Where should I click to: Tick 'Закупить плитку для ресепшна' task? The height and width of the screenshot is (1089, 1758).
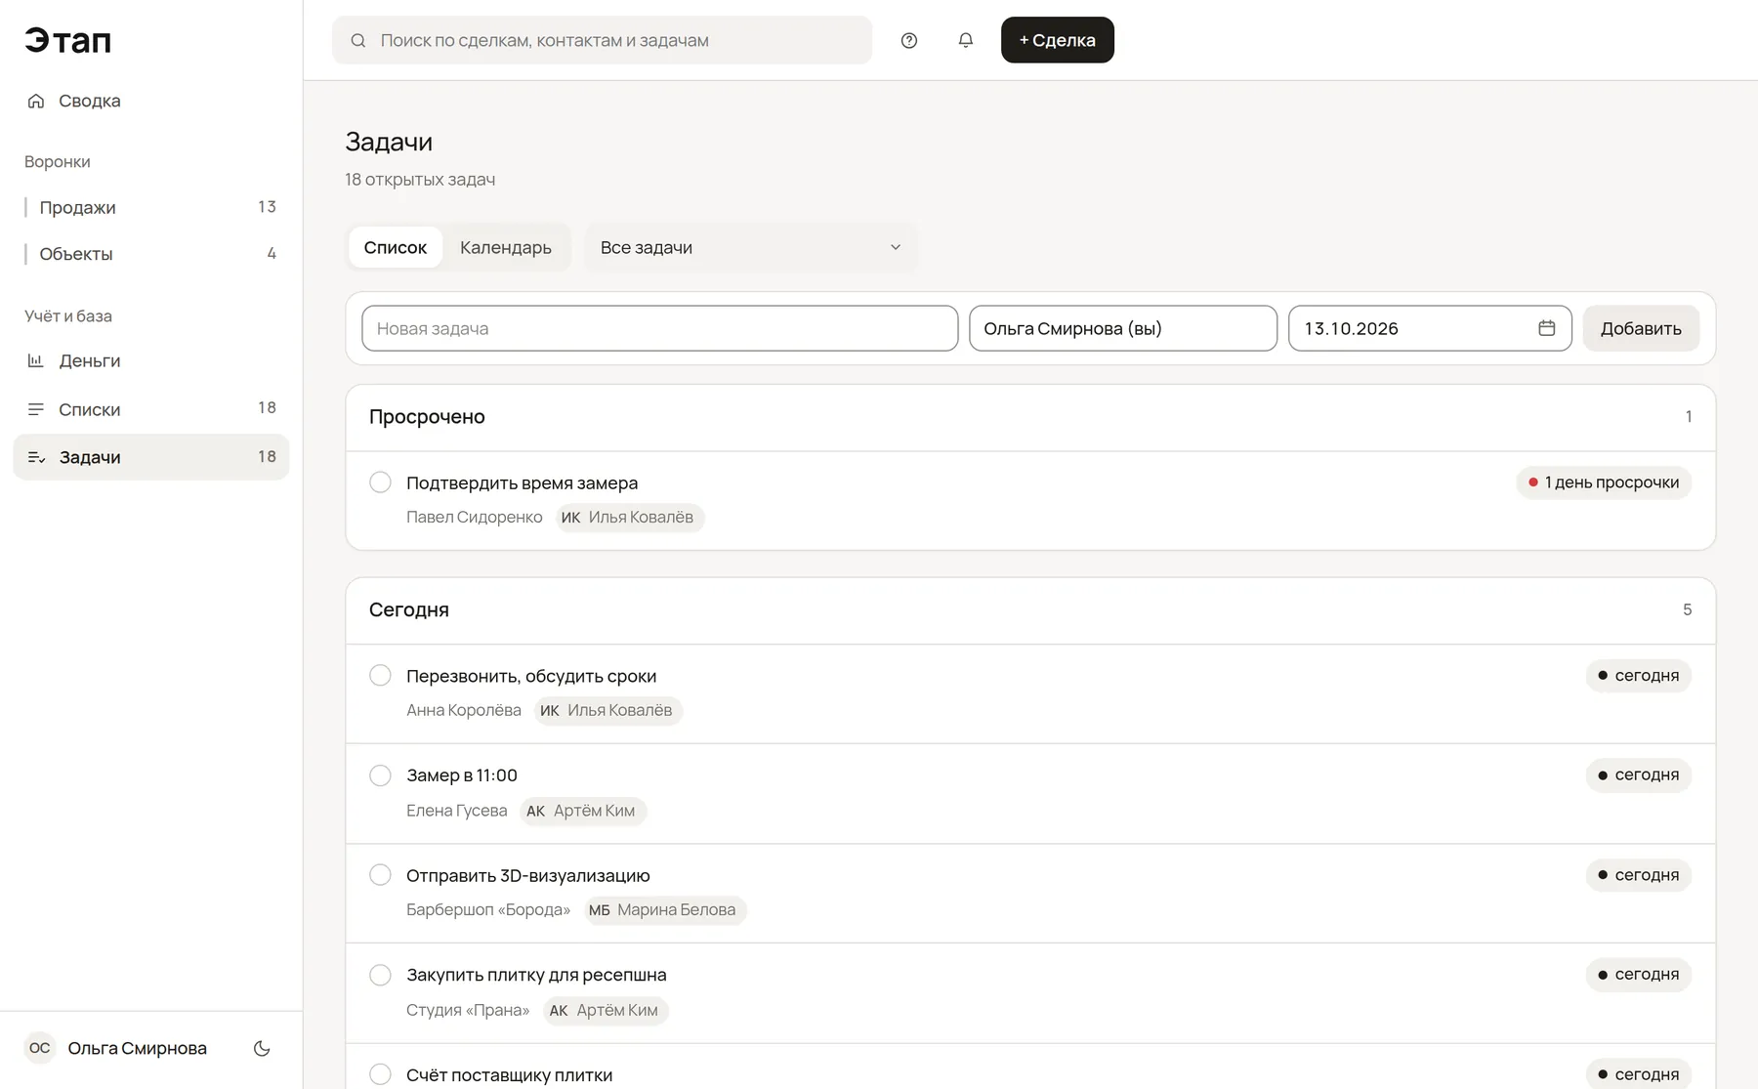[381, 975]
